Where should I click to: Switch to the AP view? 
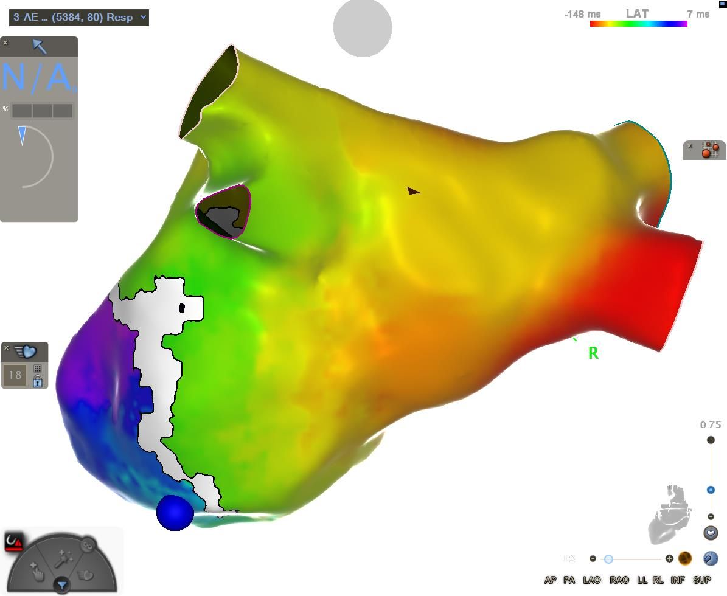[550, 580]
